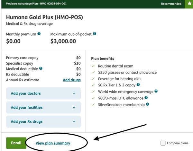Click Maximum out-of-pocket help icon

click(95, 34)
